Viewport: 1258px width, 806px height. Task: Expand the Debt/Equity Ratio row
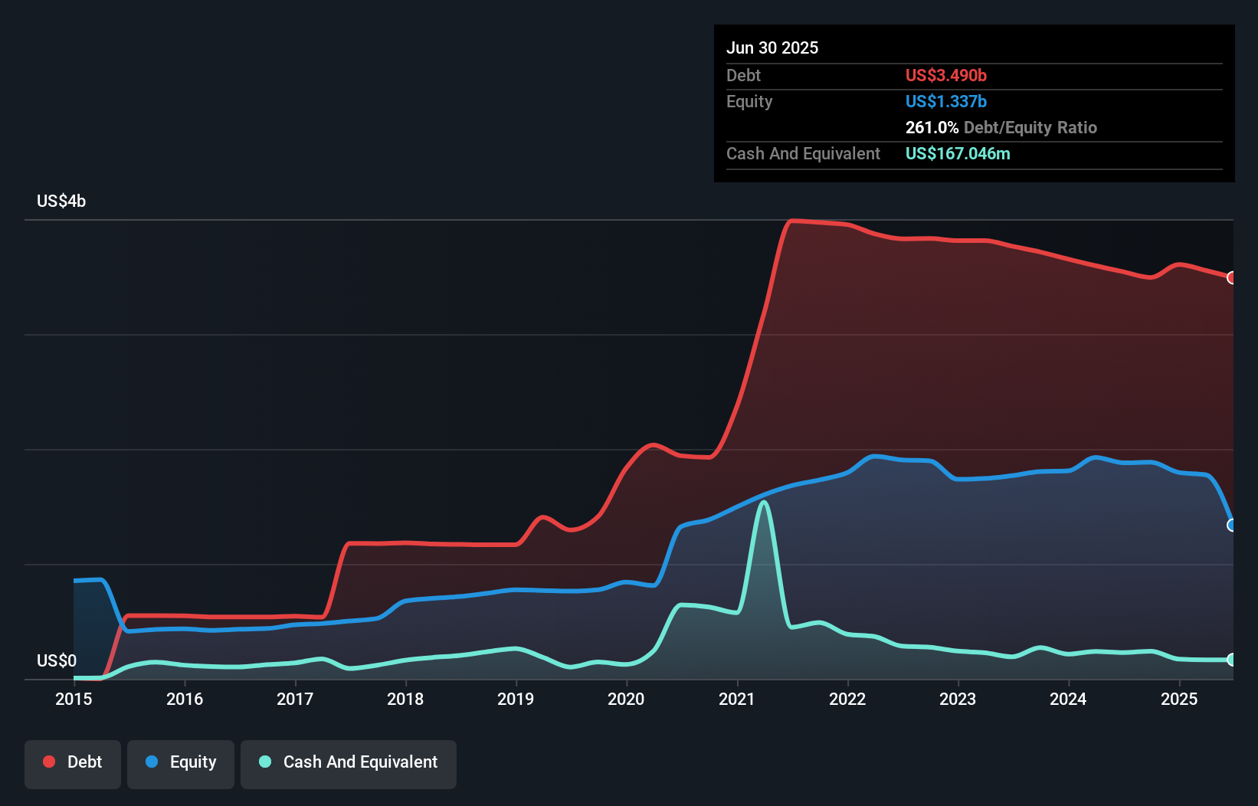1001,127
